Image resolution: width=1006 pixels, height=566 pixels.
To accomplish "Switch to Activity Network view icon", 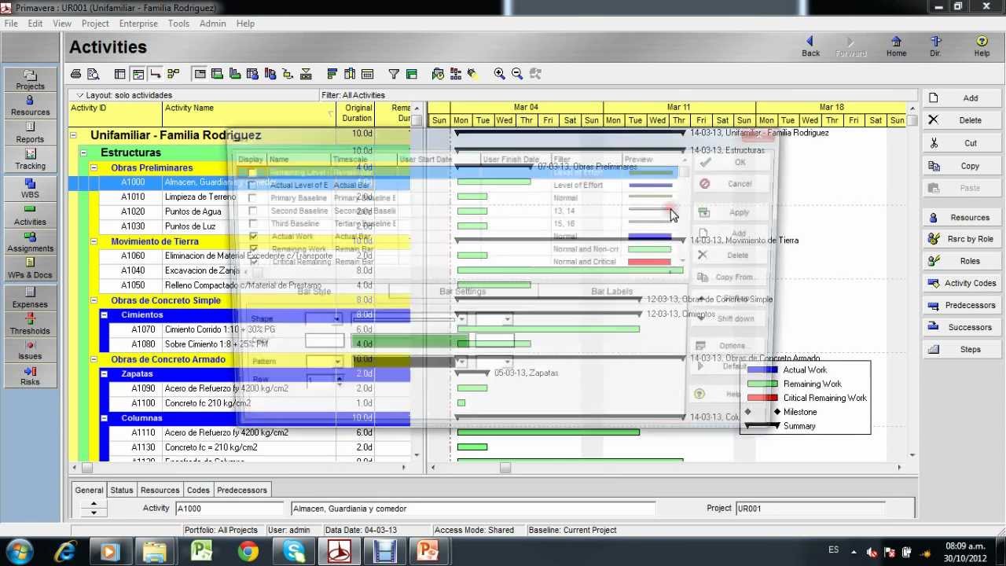I will (x=173, y=74).
